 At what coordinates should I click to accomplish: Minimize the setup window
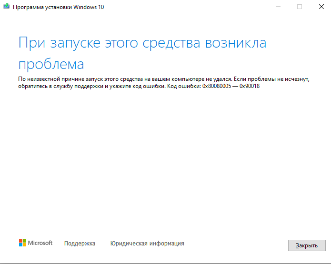point(278,7)
